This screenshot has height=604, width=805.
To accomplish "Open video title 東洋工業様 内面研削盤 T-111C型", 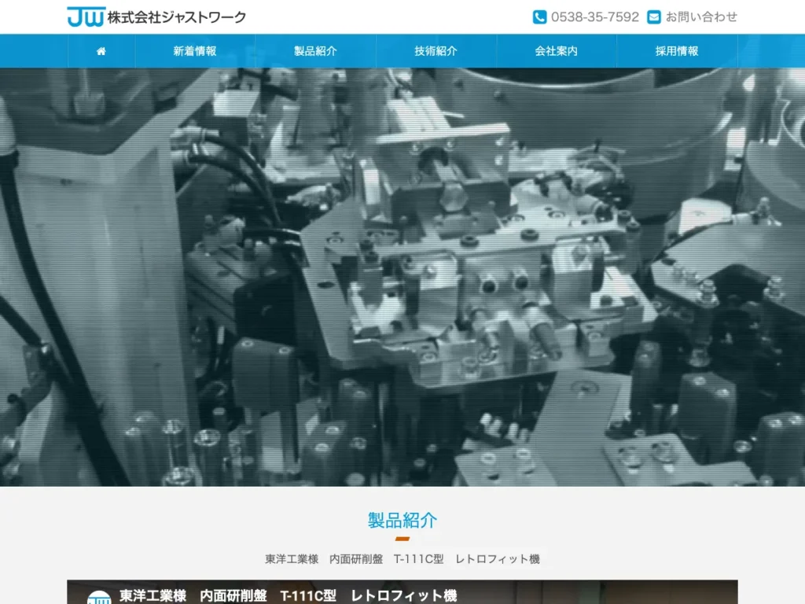I will click(288, 596).
